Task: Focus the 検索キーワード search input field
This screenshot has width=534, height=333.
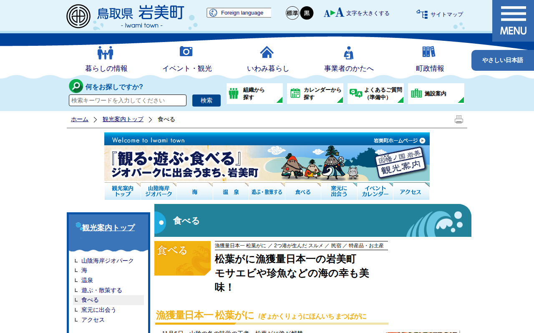Action: coord(128,100)
